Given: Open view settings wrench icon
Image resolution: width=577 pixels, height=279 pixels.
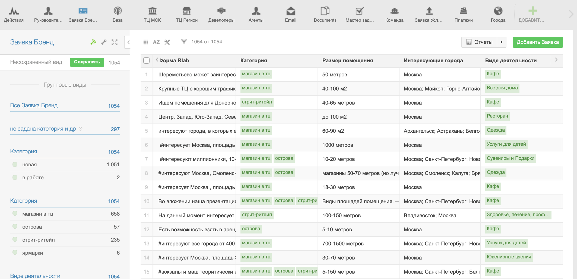Looking at the screenshot, I should 104,42.
